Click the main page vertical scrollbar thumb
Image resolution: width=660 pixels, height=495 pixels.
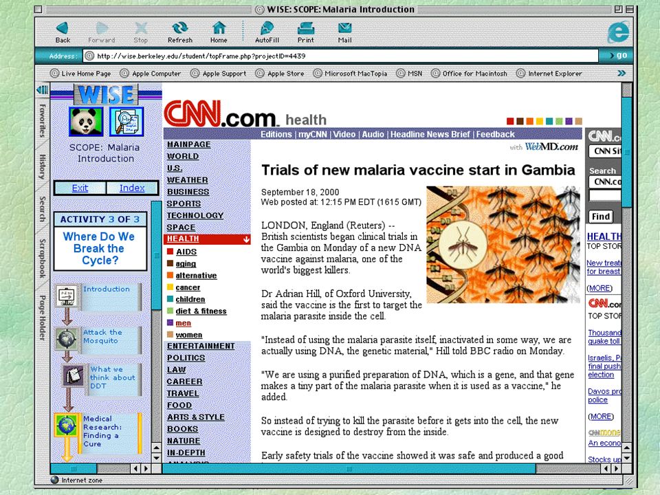point(627,152)
